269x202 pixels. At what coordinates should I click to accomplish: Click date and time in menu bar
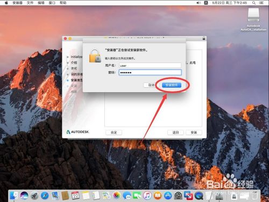pyautogui.click(x=229, y=3)
